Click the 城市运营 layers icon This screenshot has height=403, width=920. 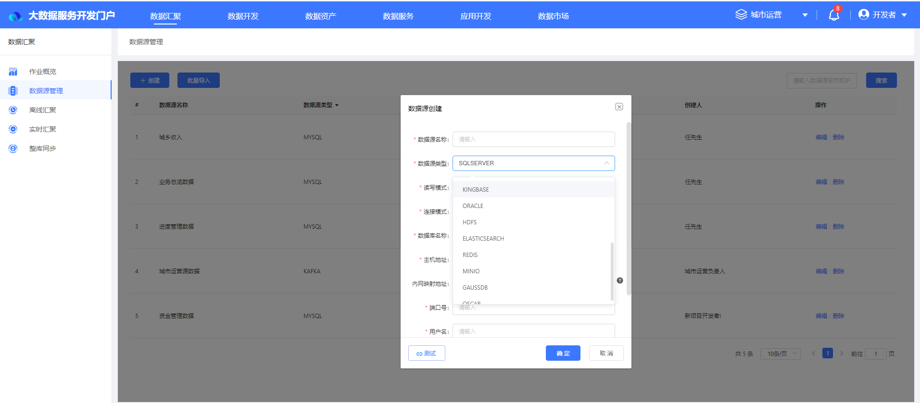tap(741, 15)
